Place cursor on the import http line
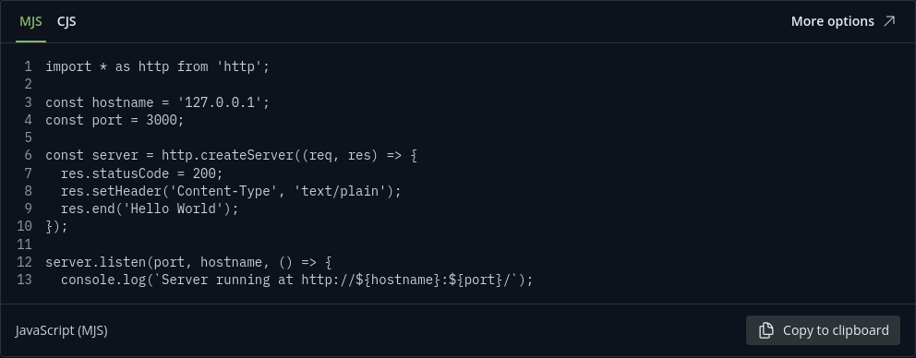This screenshot has width=916, height=358. pyautogui.click(x=158, y=66)
